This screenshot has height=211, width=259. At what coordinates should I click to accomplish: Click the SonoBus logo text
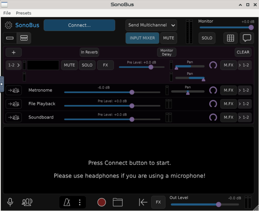[x=27, y=25]
